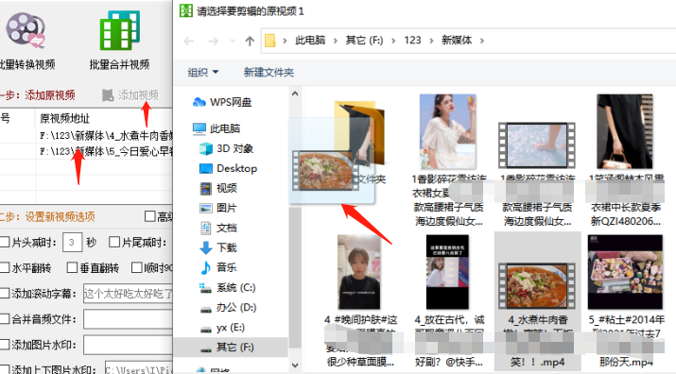Toggle 片尾减时 checkbox
This screenshot has height=374, width=676.
point(113,242)
